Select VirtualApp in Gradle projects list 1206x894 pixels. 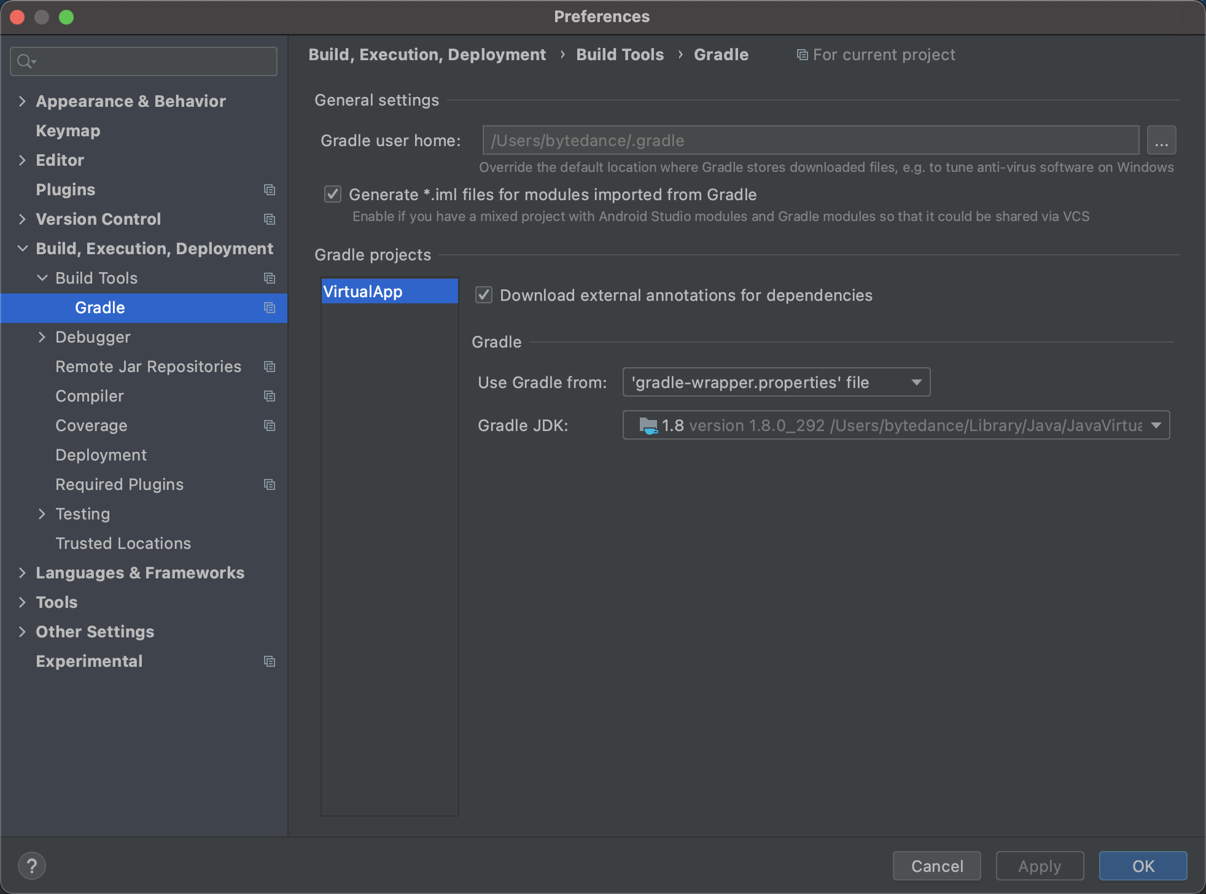tap(390, 292)
